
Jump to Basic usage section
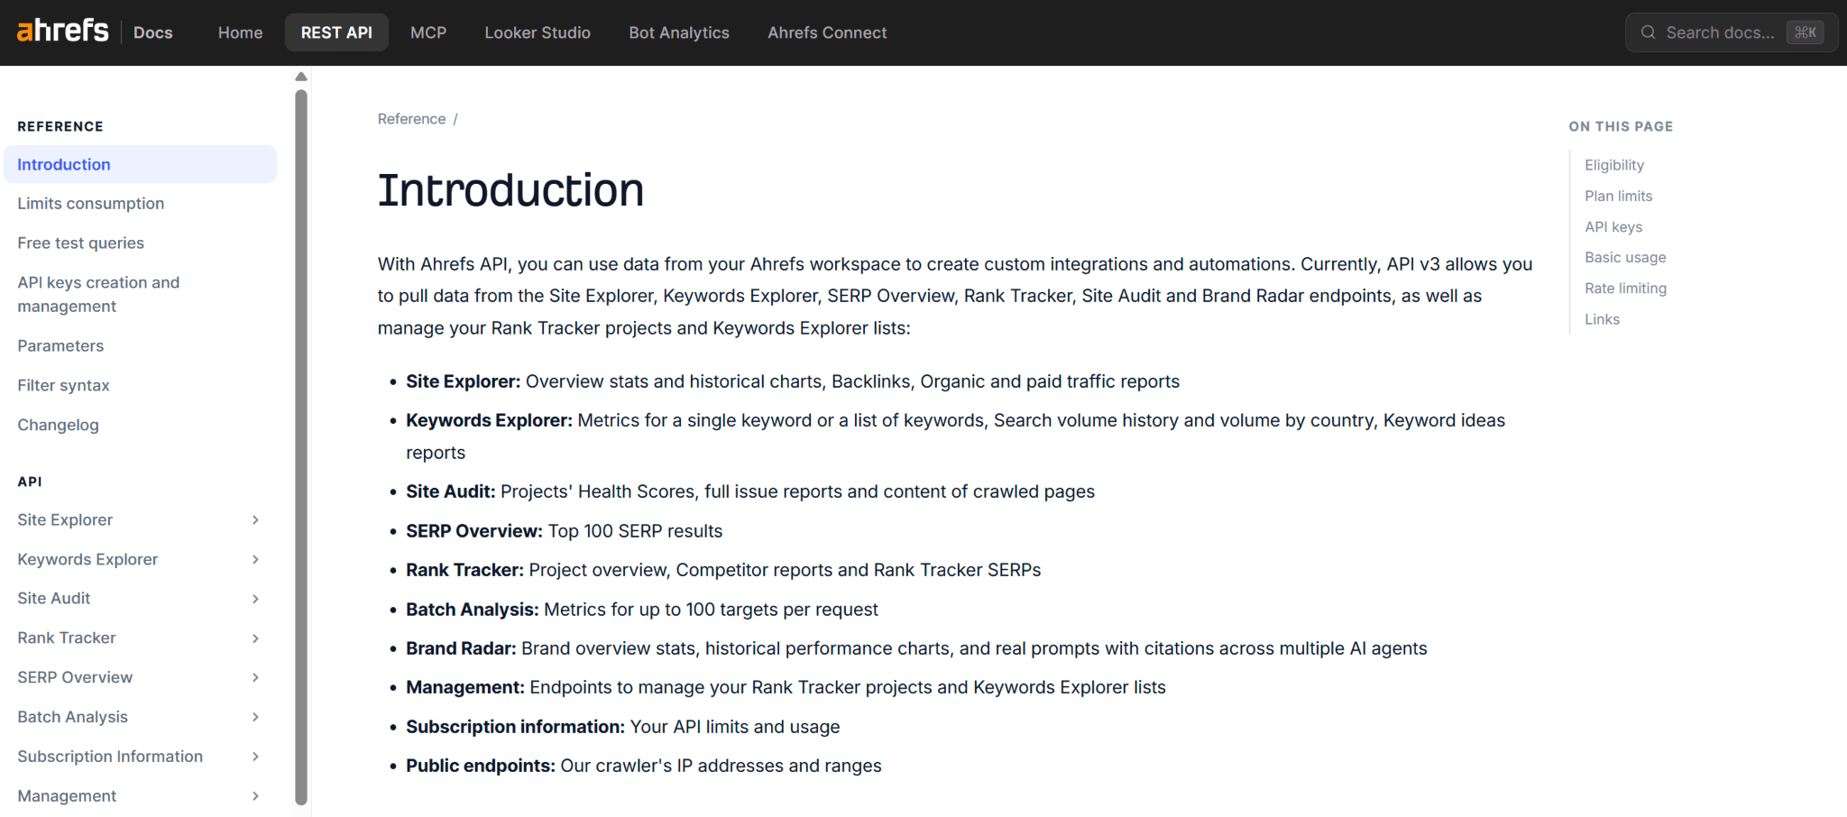click(x=1625, y=258)
